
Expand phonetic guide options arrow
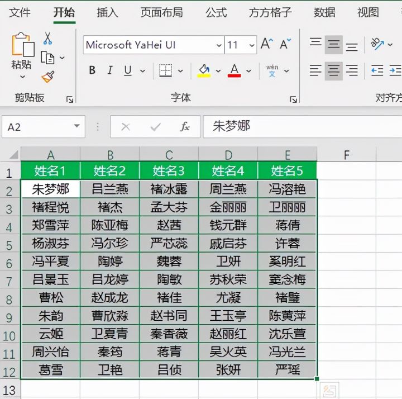286,70
